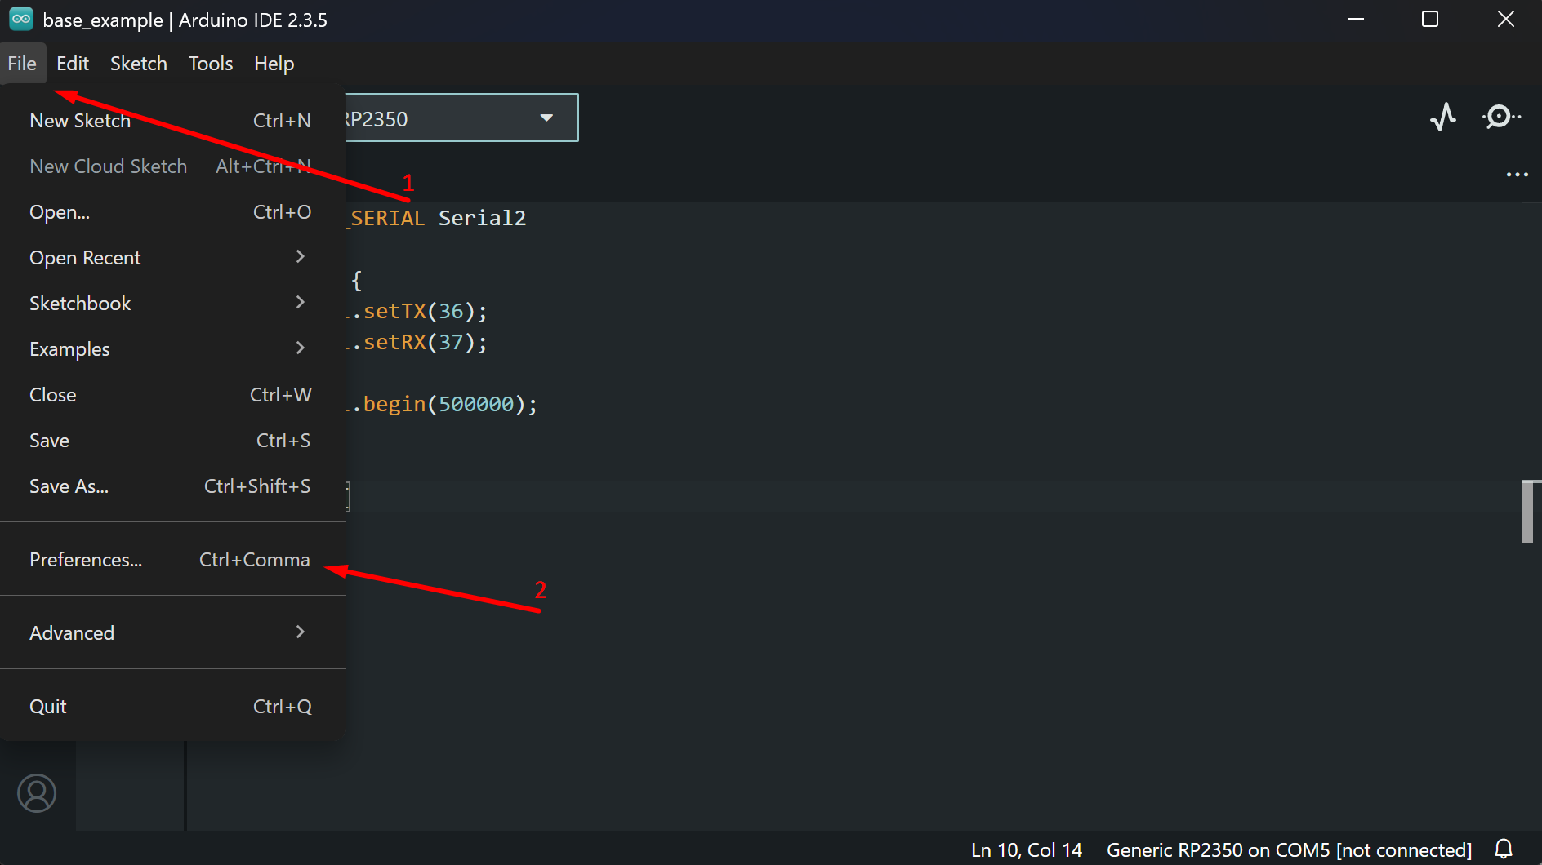This screenshot has width=1542, height=865.
Task: Open the Sketch menu
Action: (x=138, y=63)
